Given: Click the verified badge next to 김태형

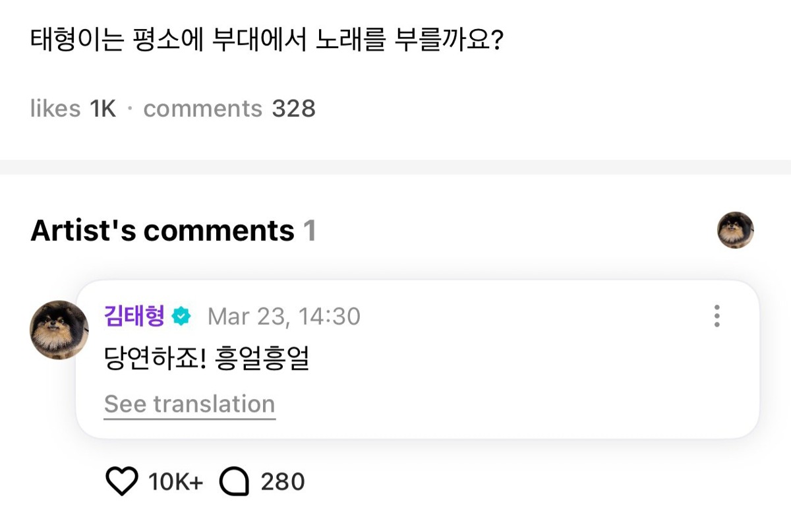Looking at the screenshot, I should click(x=181, y=317).
